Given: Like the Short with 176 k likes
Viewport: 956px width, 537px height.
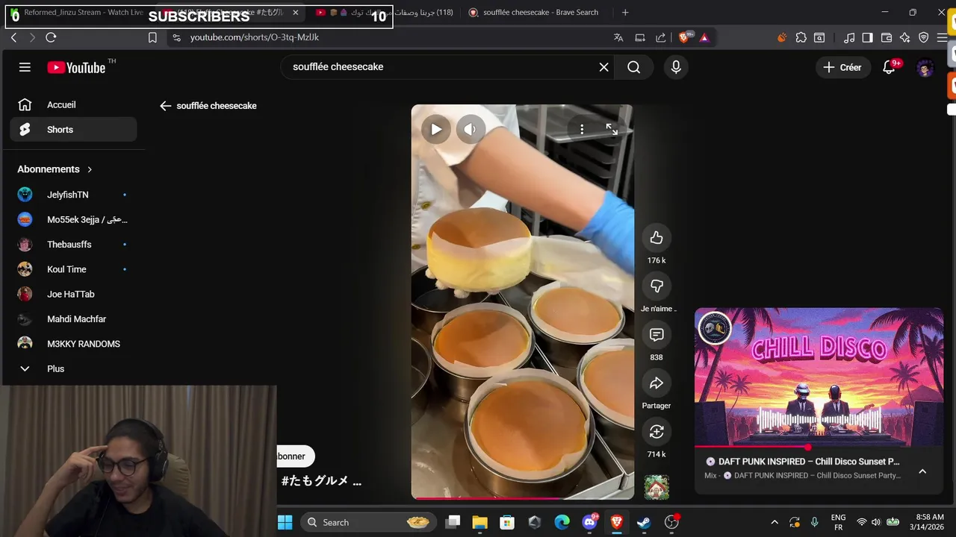Looking at the screenshot, I should pyautogui.click(x=657, y=238).
